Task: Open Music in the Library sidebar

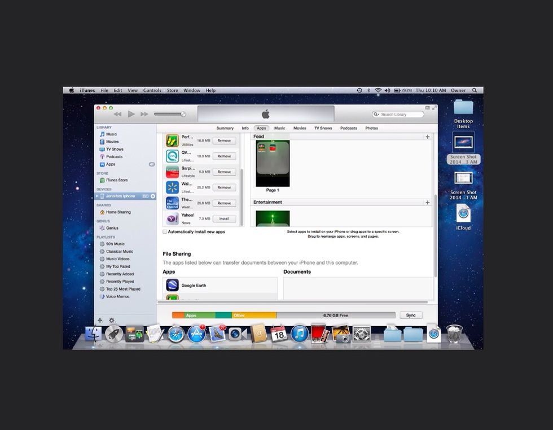Action: [111, 134]
